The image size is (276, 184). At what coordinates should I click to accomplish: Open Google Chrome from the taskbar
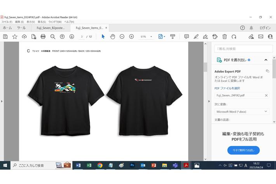pyautogui.click(x=100, y=165)
